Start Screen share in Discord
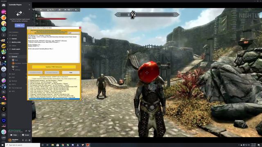This screenshot has width=262, height=147. (x=25, y=135)
